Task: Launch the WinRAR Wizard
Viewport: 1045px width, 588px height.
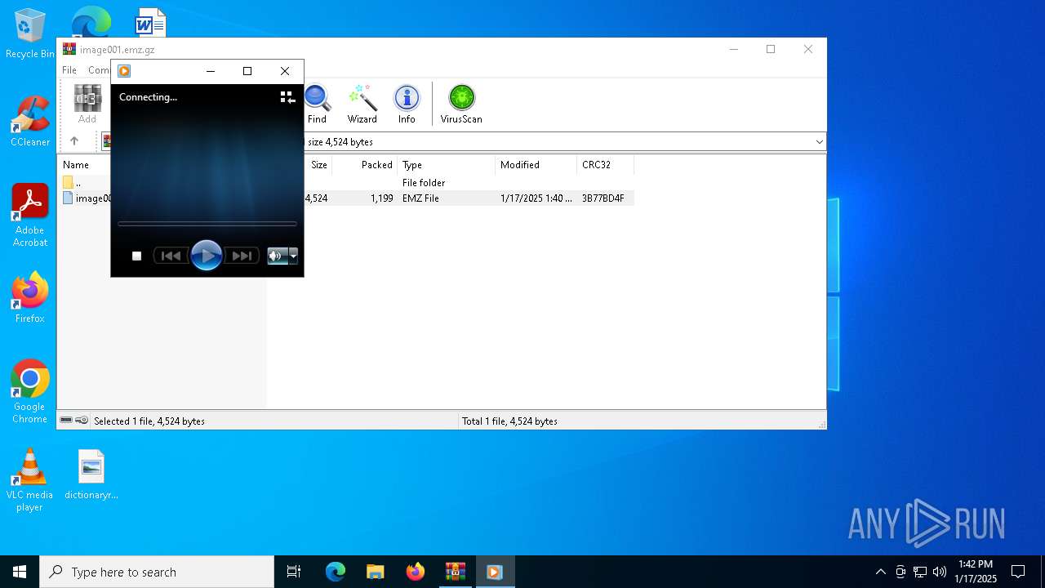Action: 362,105
